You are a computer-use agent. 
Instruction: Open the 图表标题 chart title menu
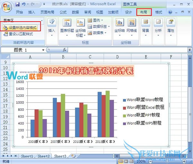[x=67, y=27]
